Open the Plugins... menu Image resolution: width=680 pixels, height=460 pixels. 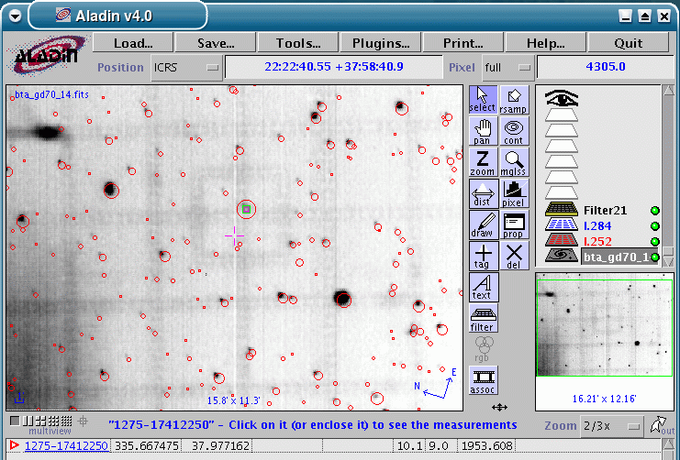[x=381, y=43]
